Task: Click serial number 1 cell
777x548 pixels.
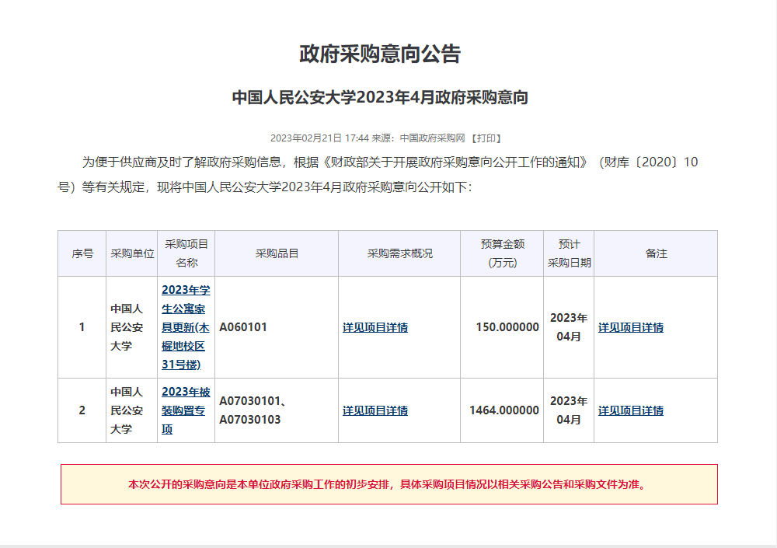Action: click(82, 327)
